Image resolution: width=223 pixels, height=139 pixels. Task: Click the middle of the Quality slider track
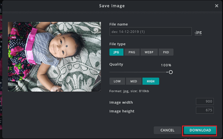coord(140,72)
